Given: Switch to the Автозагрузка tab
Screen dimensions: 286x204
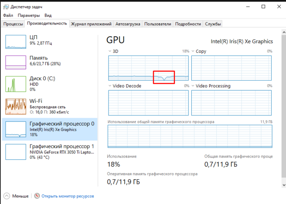Looking at the screenshot, I should click(x=128, y=24).
